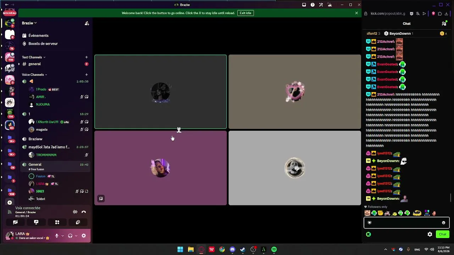
Task: Select user SOUZY in voice list
Action: [40, 191]
